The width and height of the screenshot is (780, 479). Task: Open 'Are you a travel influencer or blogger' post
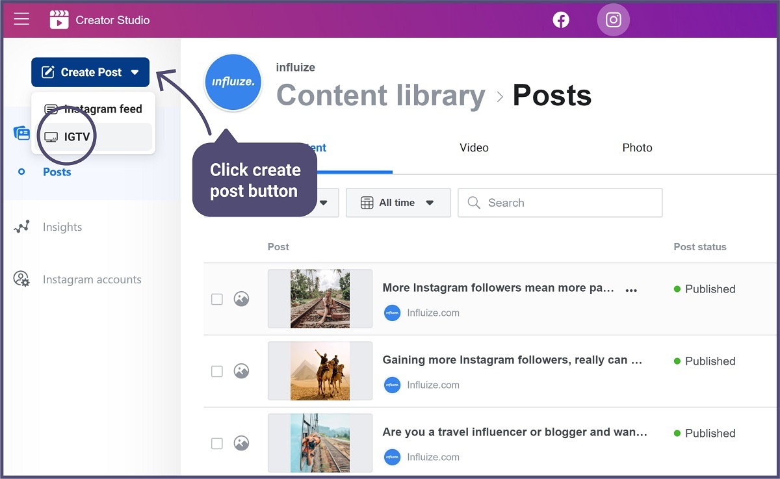pos(515,432)
